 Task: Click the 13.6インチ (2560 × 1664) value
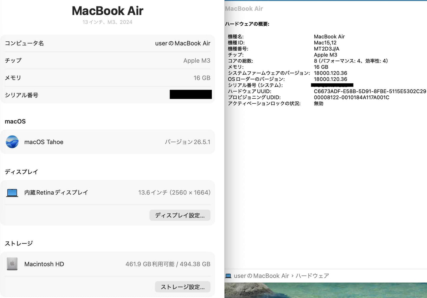tap(174, 192)
